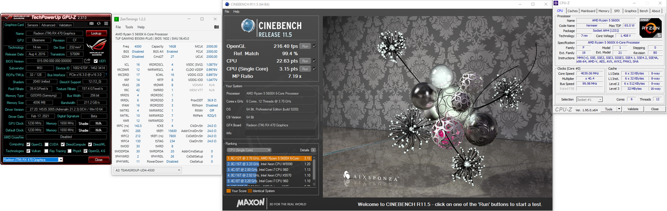Toggle the PhysX checkbox in GPU-Z
This screenshot has width=667, height=211.
(69, 151)
